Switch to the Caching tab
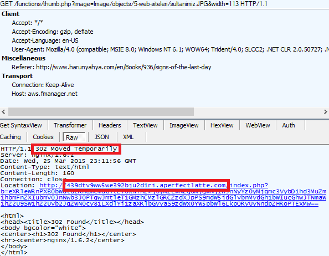 11,137
